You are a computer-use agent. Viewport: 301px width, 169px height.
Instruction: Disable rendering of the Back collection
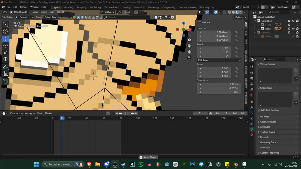(297, 28)
